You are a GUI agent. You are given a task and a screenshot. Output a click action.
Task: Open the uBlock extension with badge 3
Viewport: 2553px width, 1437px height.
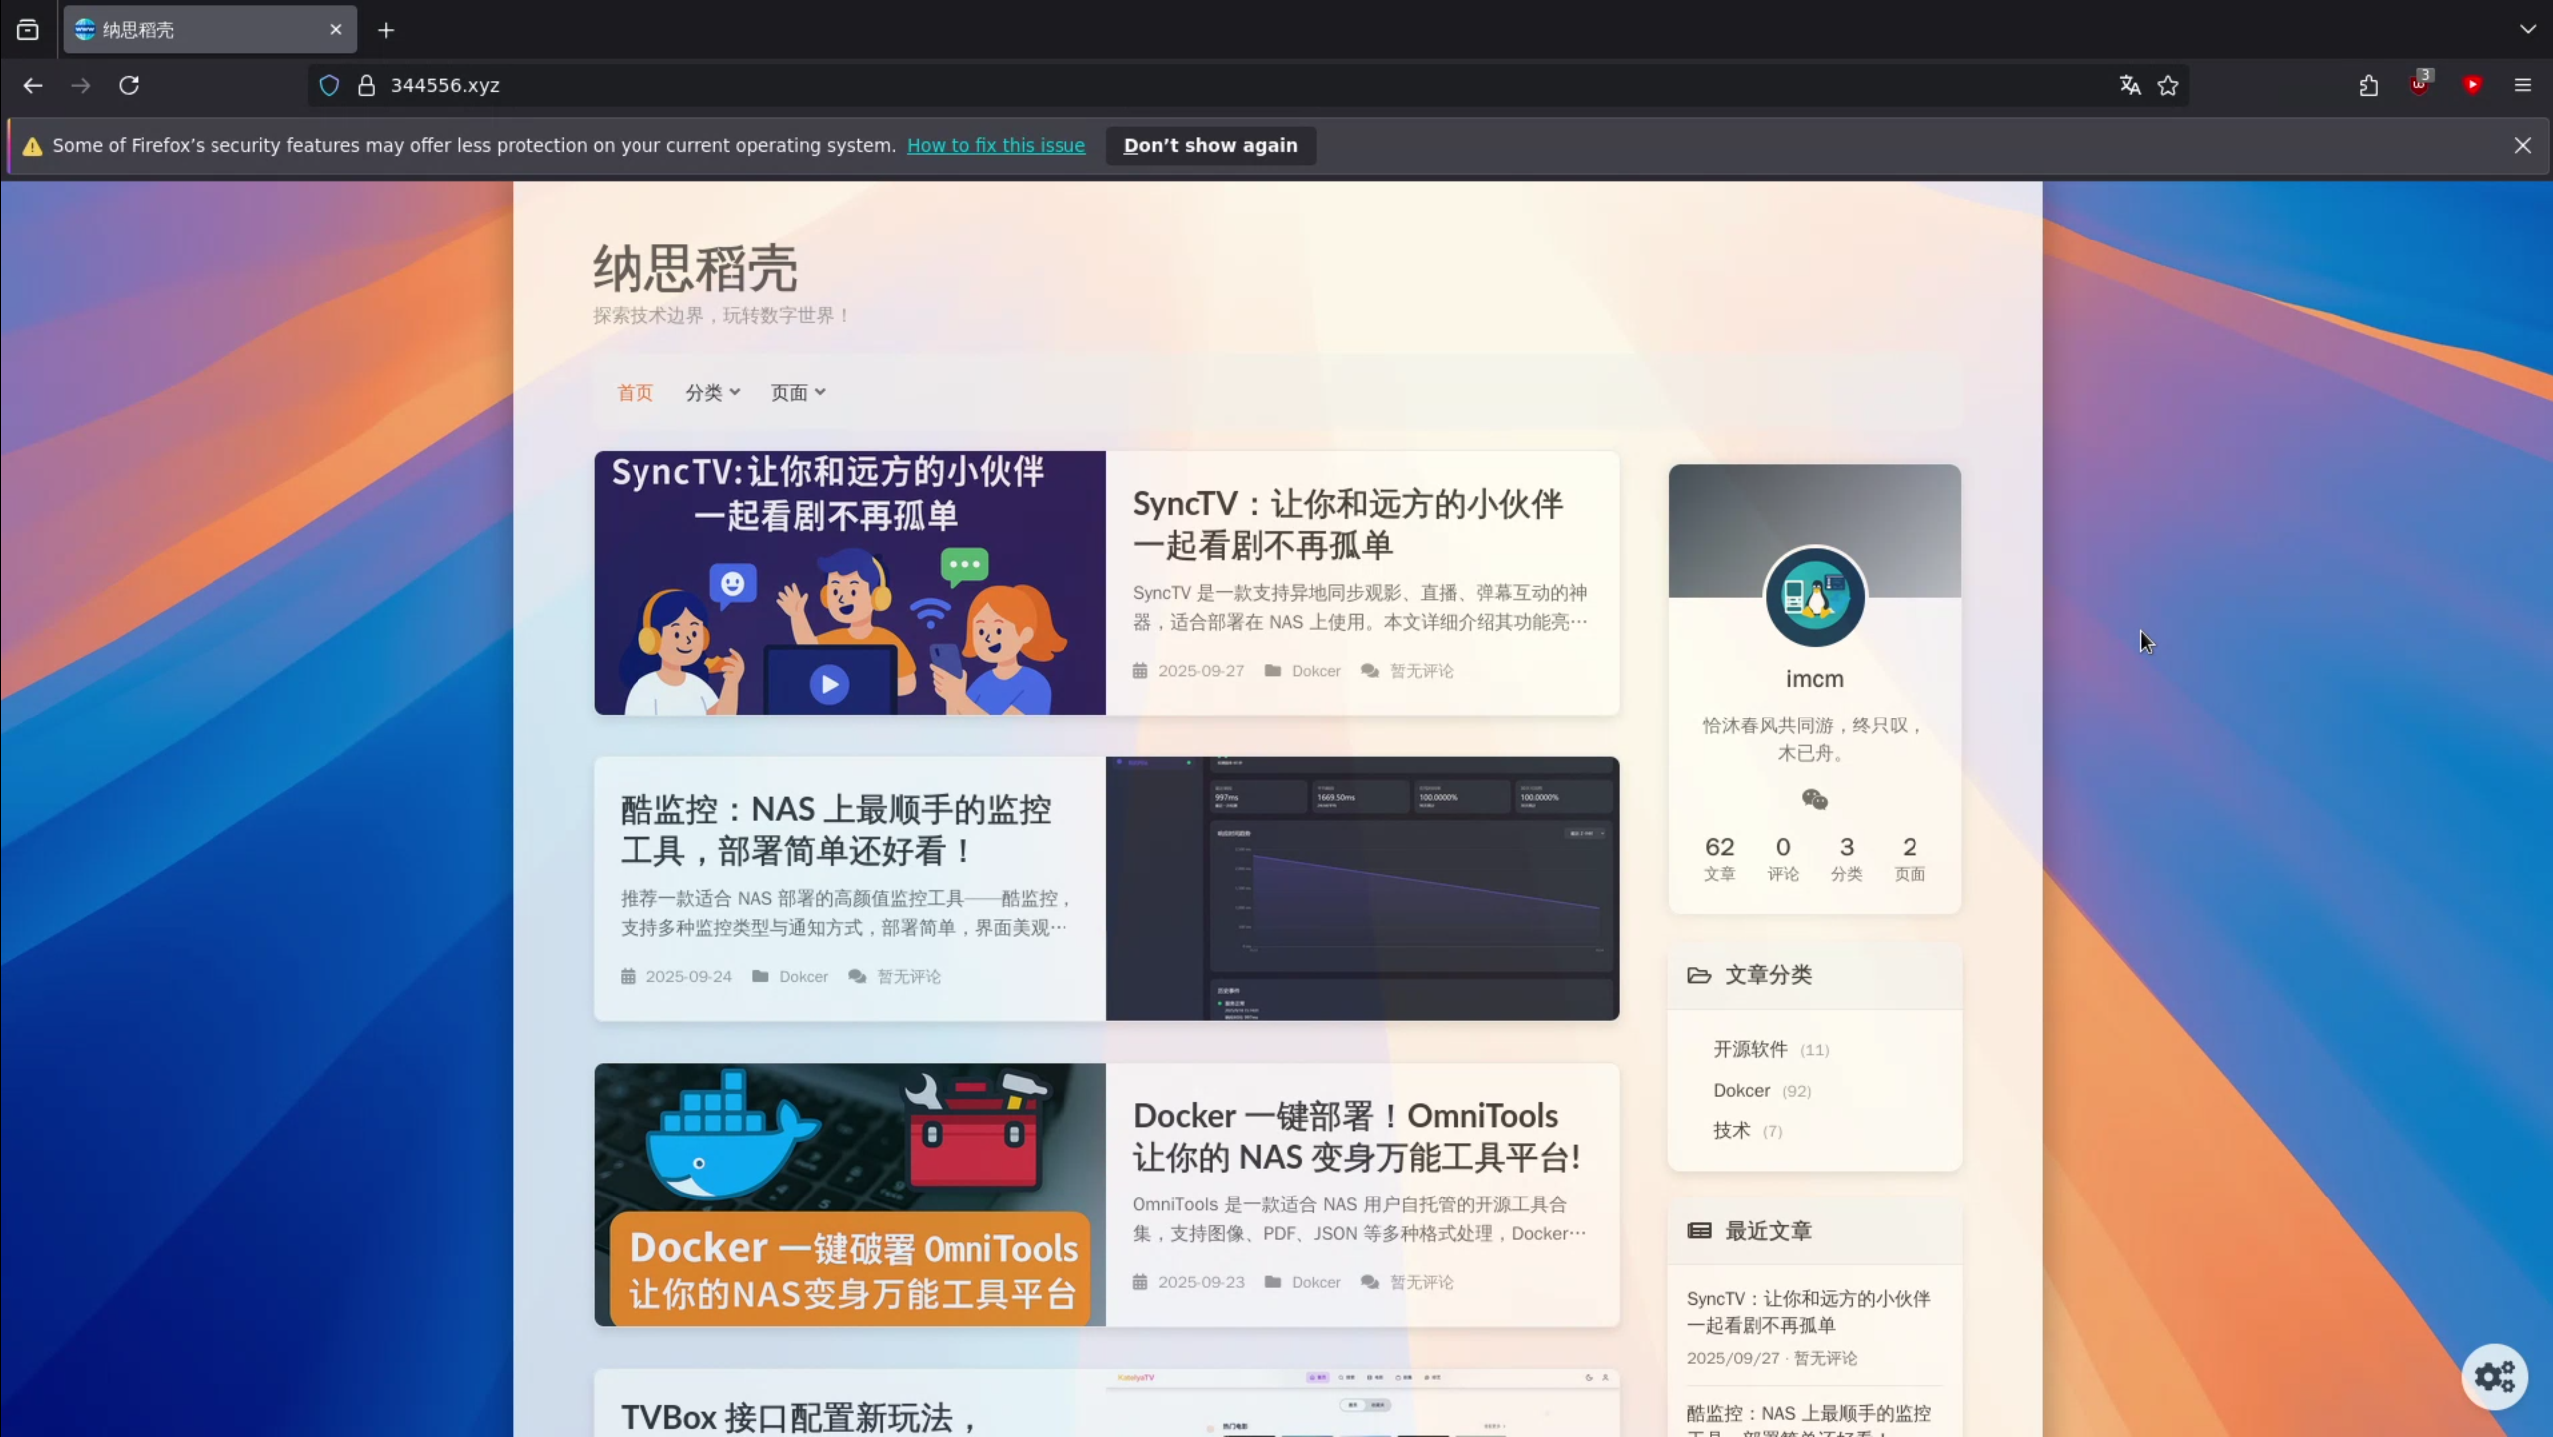coord(2419,86)
